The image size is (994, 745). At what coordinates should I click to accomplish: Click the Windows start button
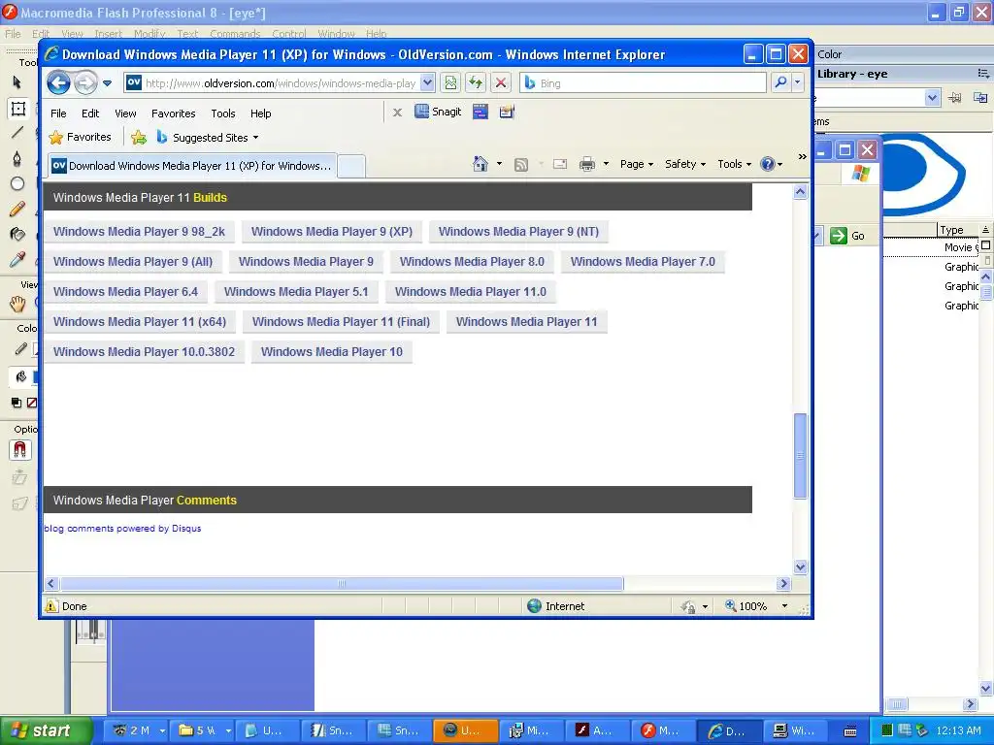[x=45, y=730]
